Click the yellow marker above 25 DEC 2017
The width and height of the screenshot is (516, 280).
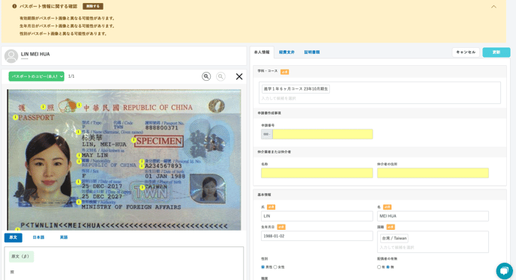tap(78, 182)
